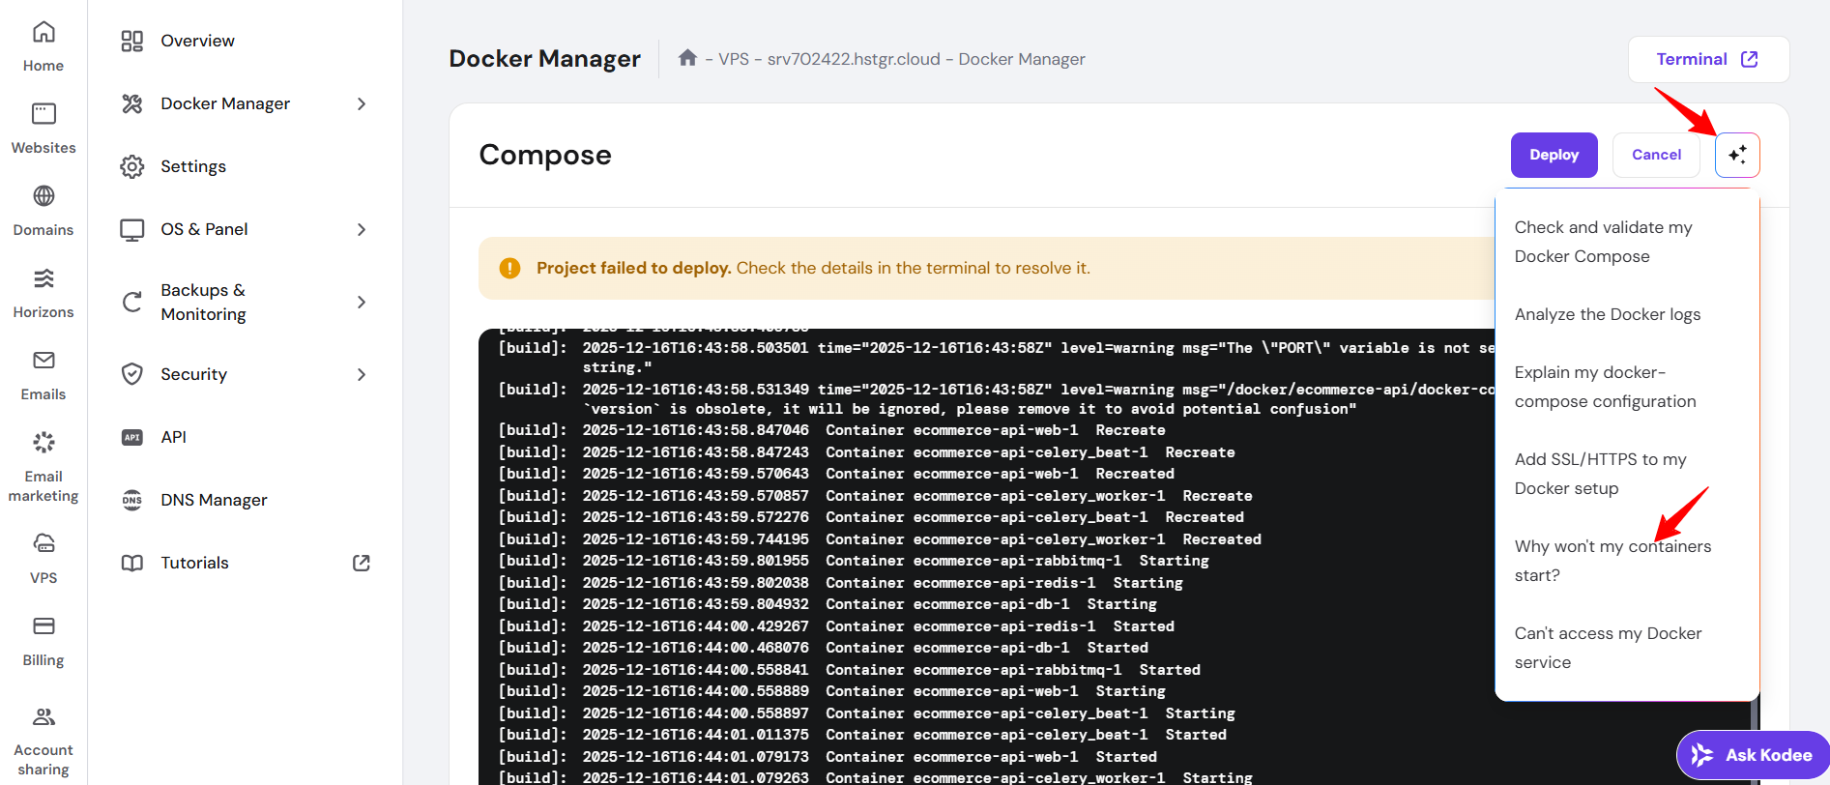Screen dimensions: 1830x785
Task: Go to Domains globe icon
Action: coord(44,196)
